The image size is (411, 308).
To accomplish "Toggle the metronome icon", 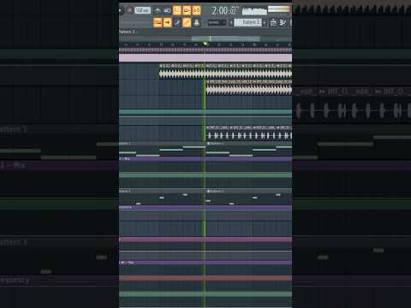I will tap(158, 10).
